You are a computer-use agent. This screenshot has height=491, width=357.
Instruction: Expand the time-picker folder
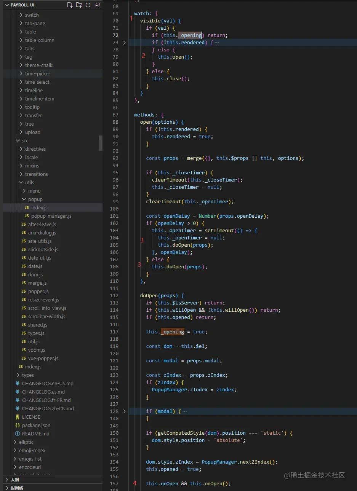tap(38, 73)
